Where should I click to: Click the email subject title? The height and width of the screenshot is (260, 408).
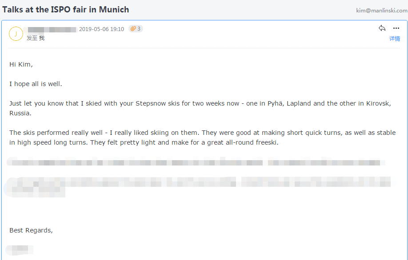[x=66, y=9]
